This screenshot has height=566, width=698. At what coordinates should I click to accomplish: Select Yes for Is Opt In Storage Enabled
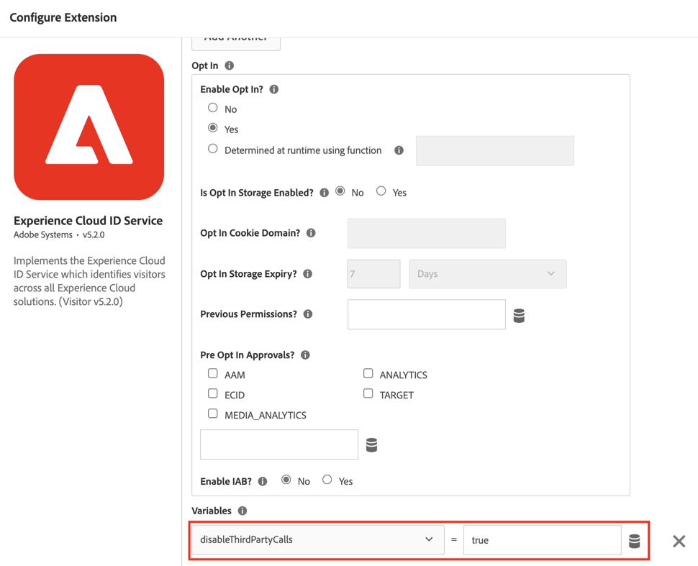381,191
